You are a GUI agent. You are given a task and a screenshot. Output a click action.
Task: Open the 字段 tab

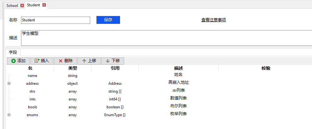click(x=13, y=52)
